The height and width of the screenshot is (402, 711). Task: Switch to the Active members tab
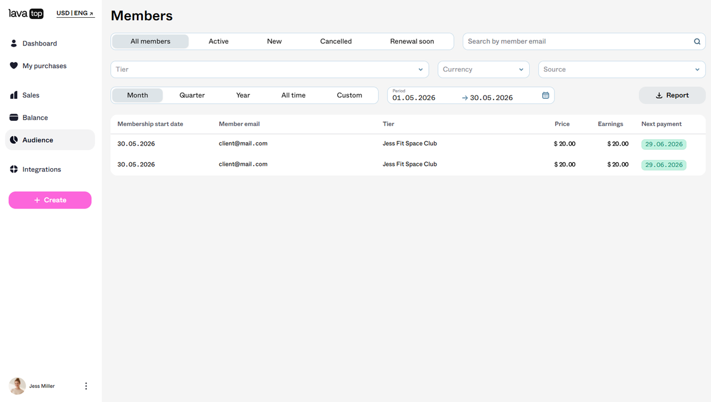[x=219, y=41]
